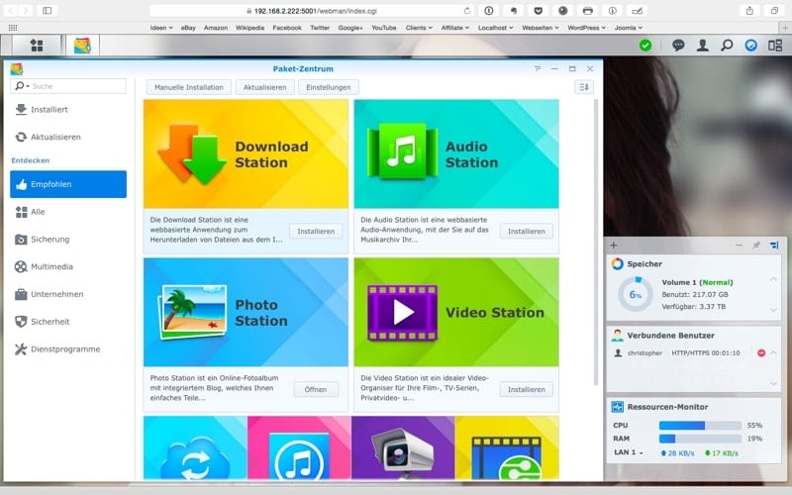Click the Video Station play icon

click(403, 313)
